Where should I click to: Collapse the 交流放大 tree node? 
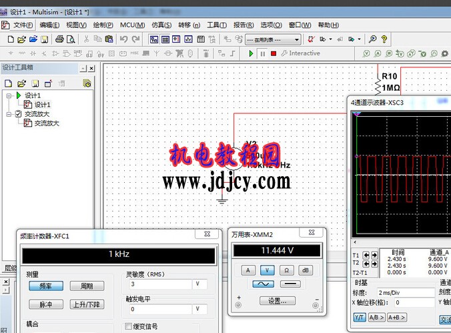click(9, 114)
